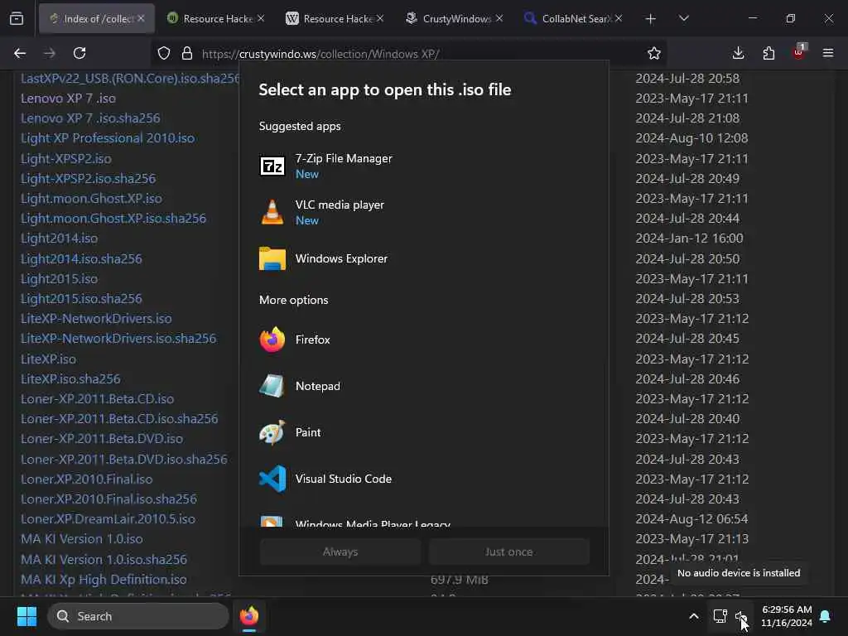Open Loner.XP.DreamLair.2010.5.iso link
Screen dimensions: 848x636
108,519
